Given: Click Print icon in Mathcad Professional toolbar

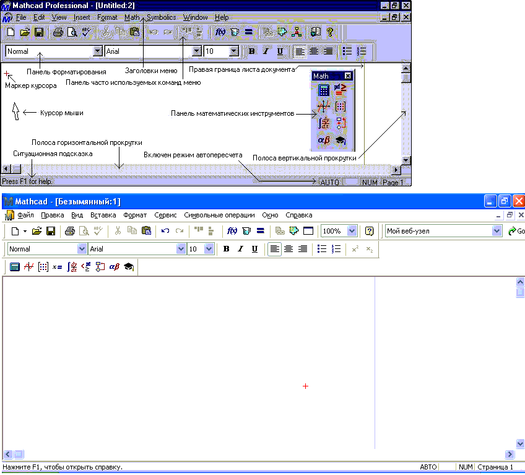Looking at the screenshot, I should [x=58, y=32].
